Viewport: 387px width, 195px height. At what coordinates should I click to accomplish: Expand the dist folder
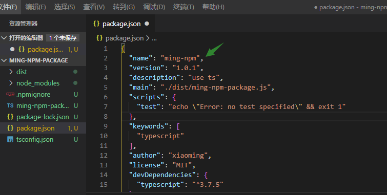click(11, 72)
